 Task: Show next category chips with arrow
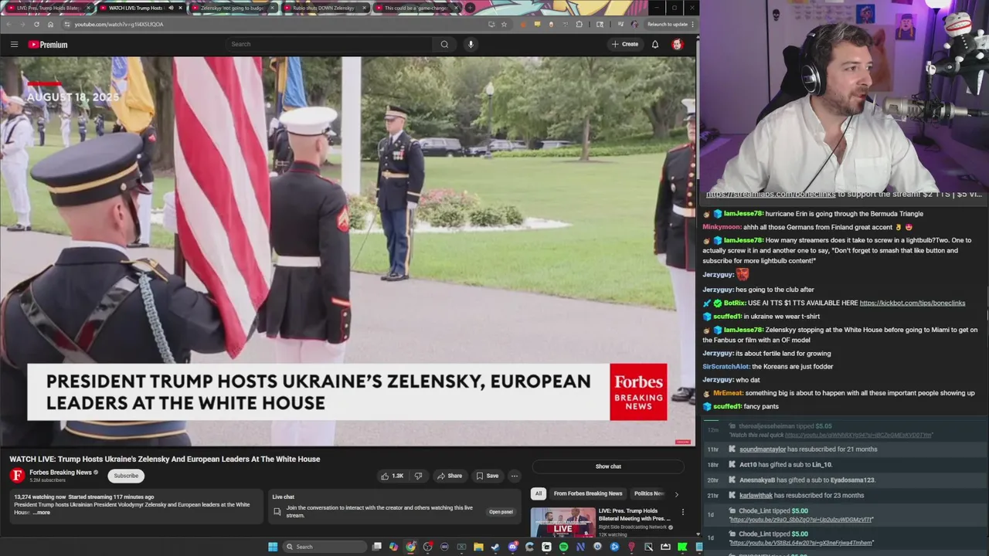676,493
